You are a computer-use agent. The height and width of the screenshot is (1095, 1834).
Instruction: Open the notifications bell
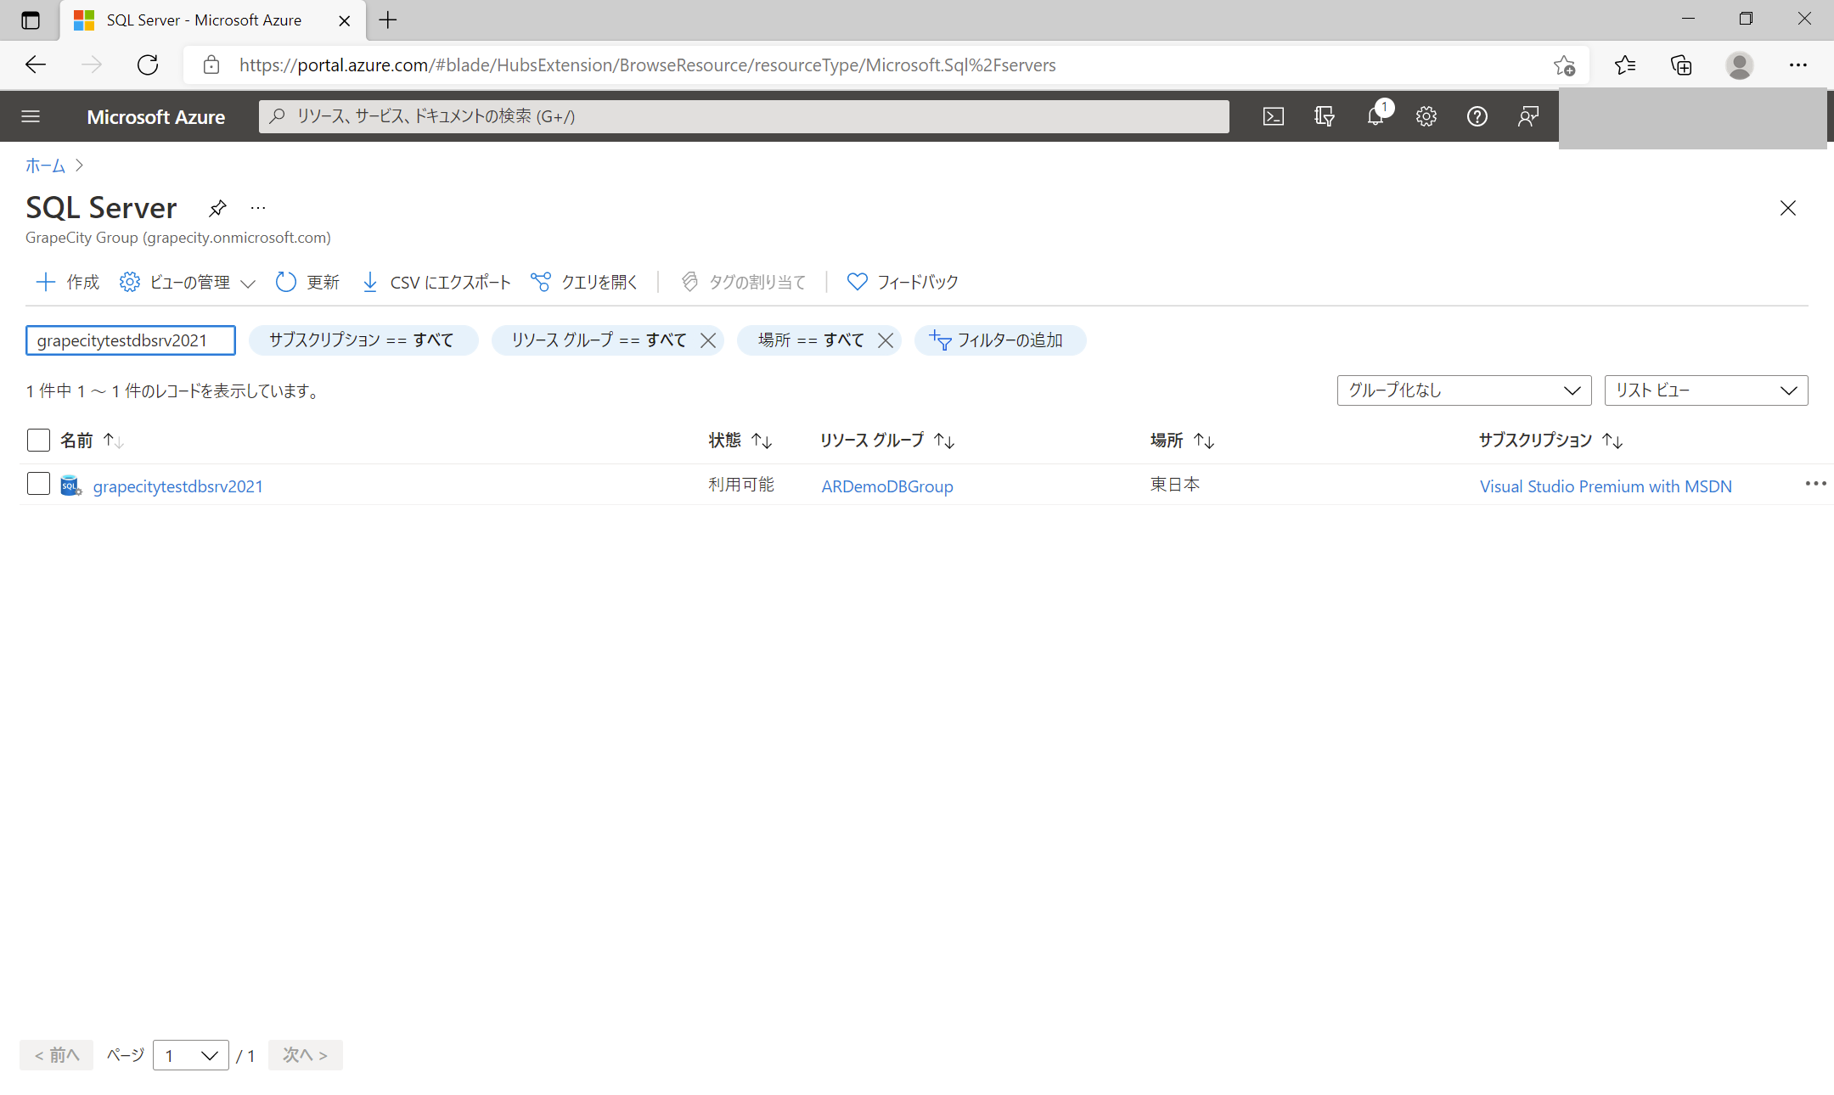click(x=1376, y=116)
